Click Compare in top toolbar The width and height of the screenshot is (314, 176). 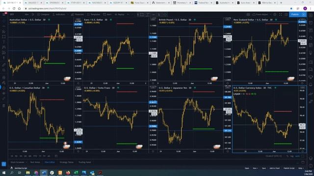pyautogui.click(x=44, y=14)
